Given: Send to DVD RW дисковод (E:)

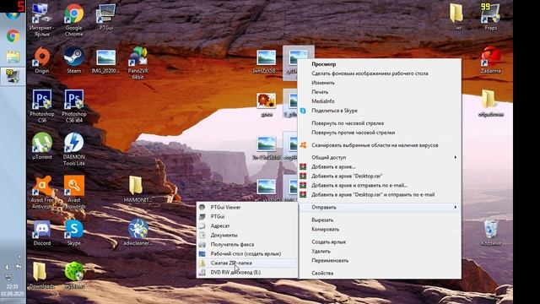Looking at the screenshot, I should tap(247, 272).
